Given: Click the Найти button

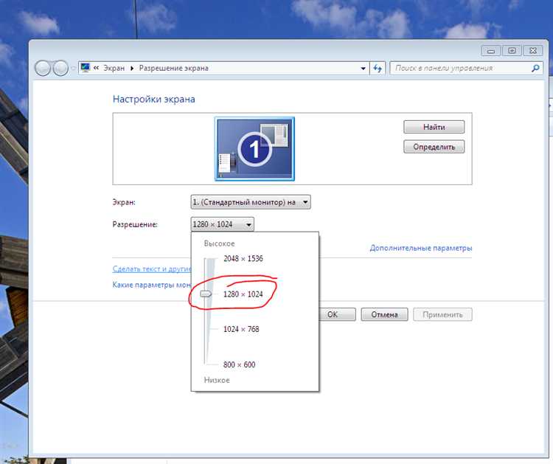Looking at the screenshot, I should pos(434,127).
